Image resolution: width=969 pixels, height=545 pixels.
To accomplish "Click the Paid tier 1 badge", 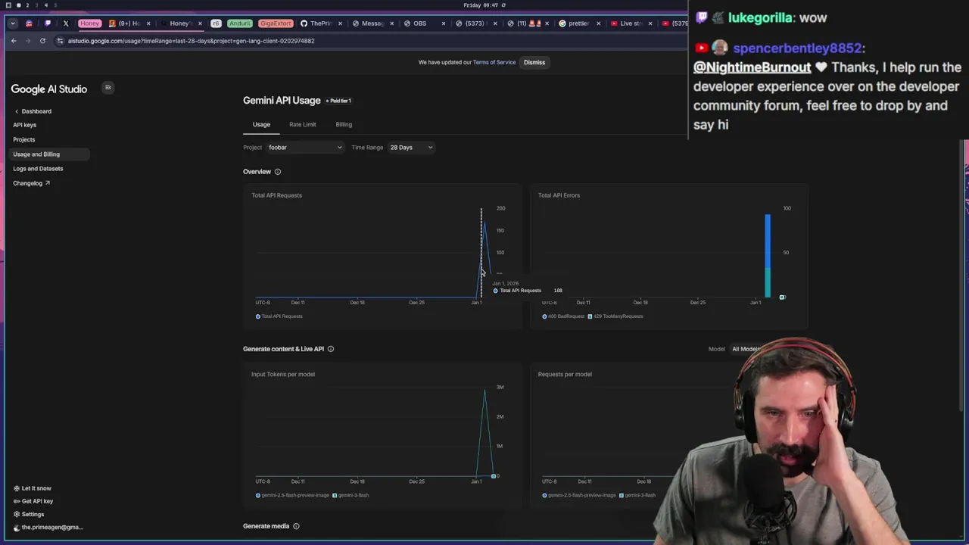I will point(338,101).
